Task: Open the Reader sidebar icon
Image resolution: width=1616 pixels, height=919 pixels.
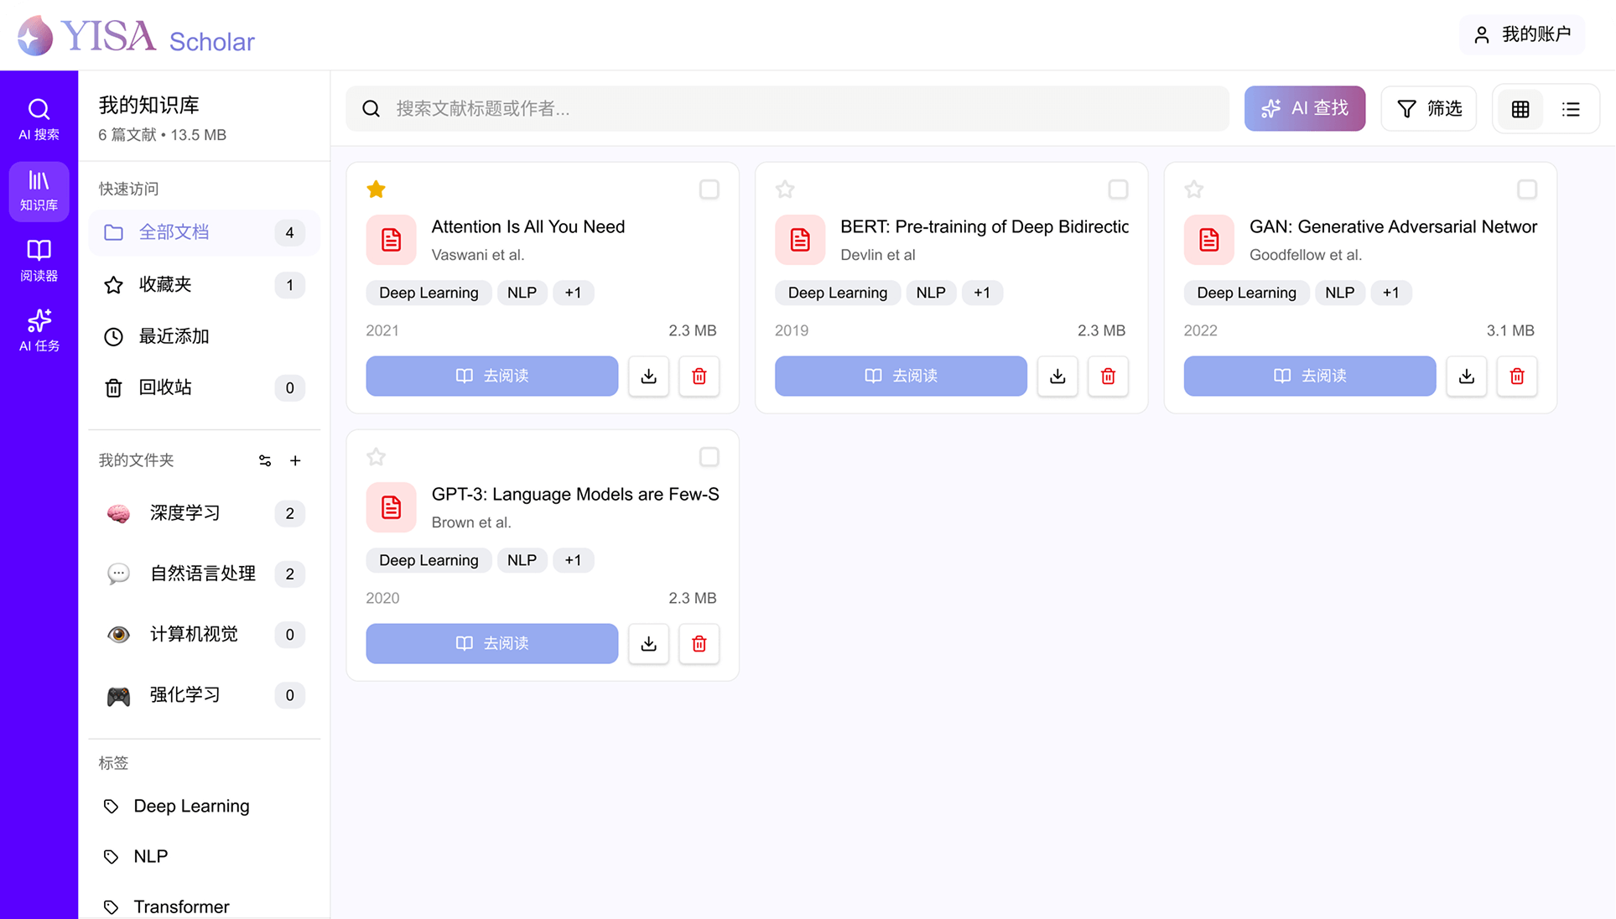Action: coord(39,260)
